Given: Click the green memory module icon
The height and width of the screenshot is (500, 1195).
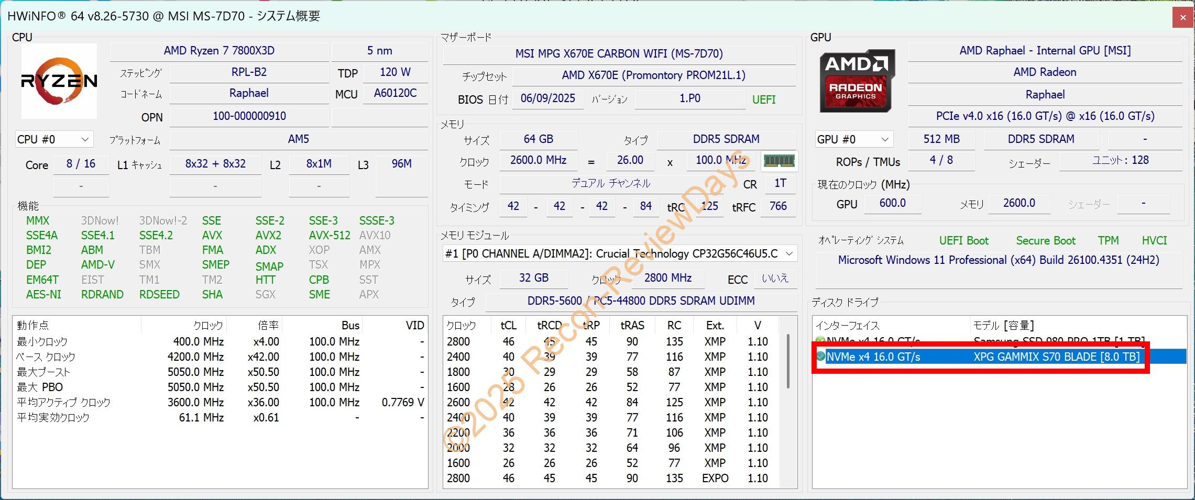Looking at the screenshot, I should click(779, 161).
